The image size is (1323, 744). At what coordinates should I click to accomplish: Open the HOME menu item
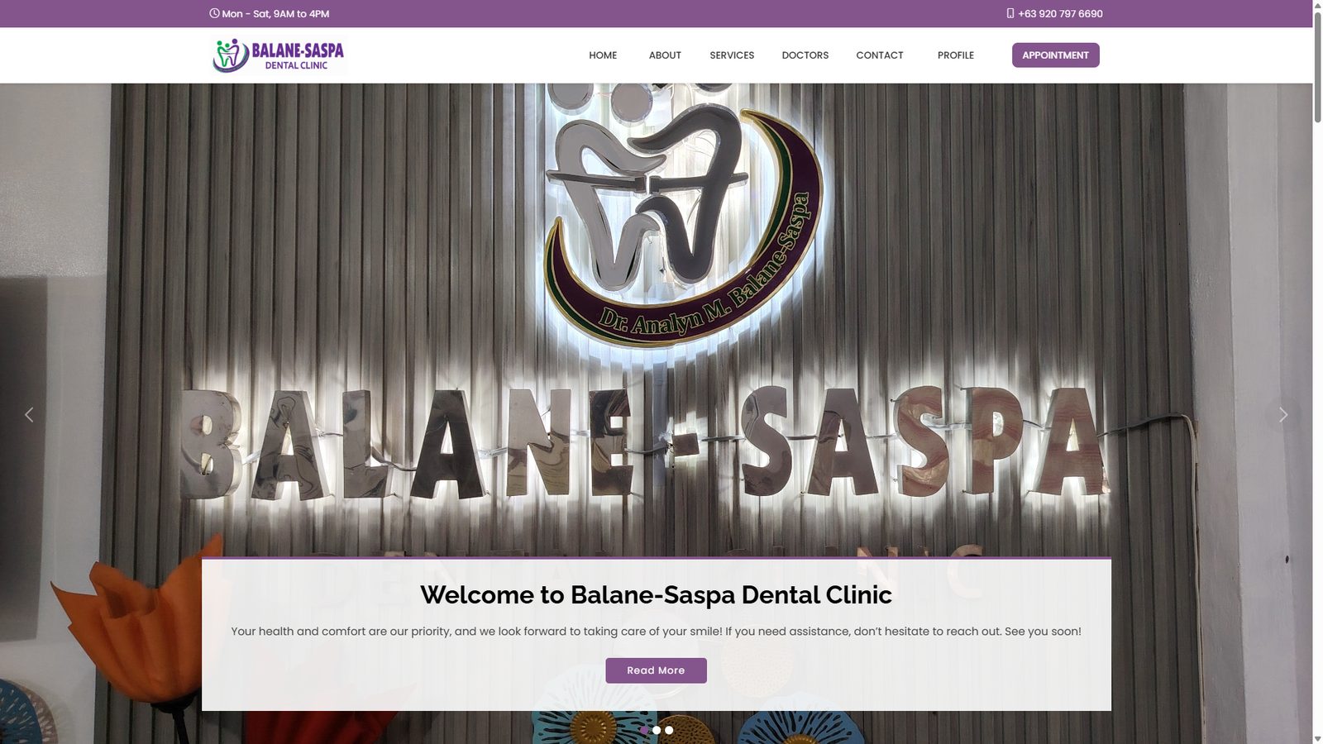coord(603,55)
